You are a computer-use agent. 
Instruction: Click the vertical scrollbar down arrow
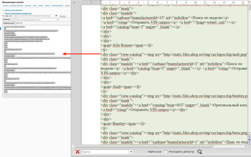pyautogui.click(x=249, y=133)
